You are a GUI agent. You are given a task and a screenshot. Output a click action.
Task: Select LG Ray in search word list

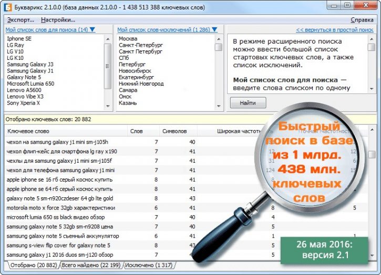pos(15,45)
